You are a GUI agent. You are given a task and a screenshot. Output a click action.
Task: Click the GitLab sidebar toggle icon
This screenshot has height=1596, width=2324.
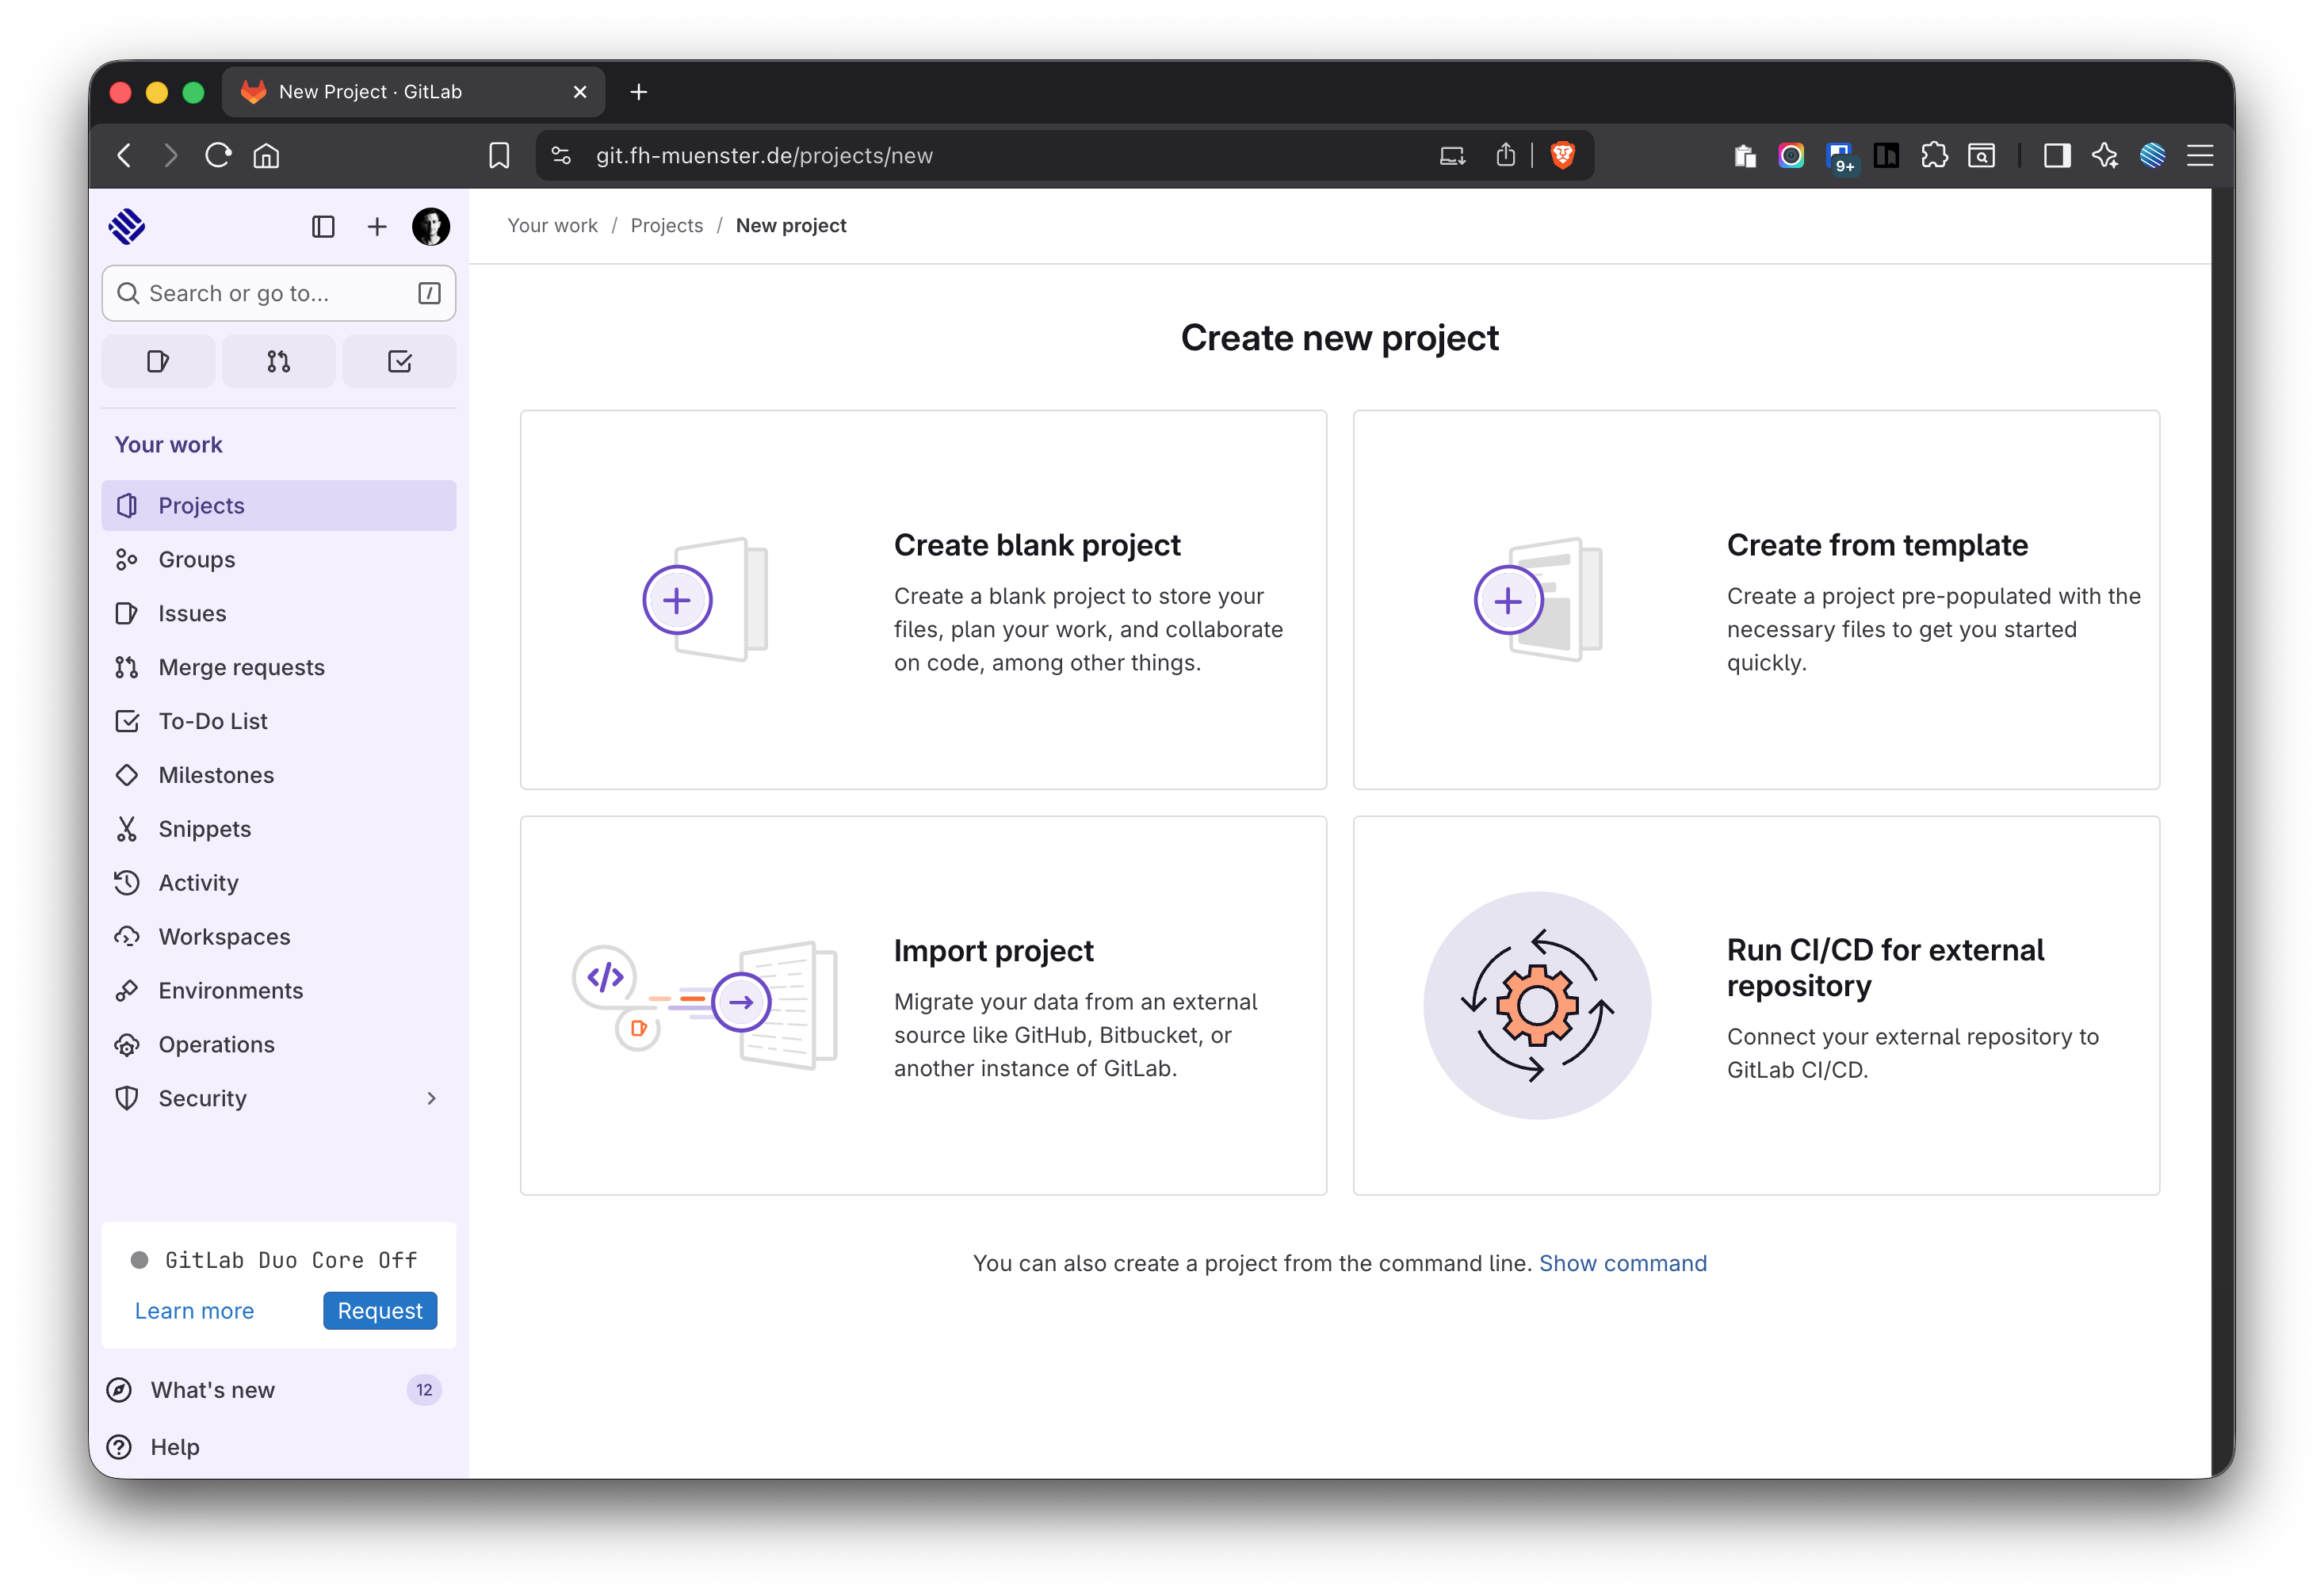[323, 227]
